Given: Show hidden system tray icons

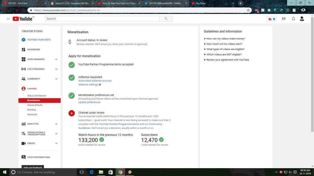Looking at the screenshot, I should tap(276, 172).
